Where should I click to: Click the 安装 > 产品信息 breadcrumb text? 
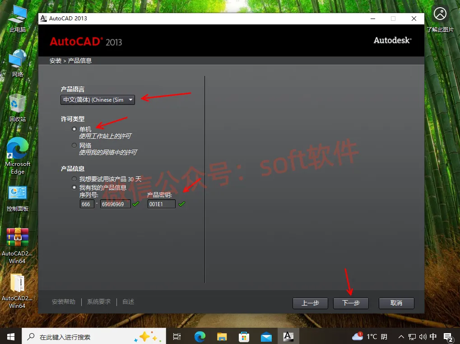[x=70, y=61]
